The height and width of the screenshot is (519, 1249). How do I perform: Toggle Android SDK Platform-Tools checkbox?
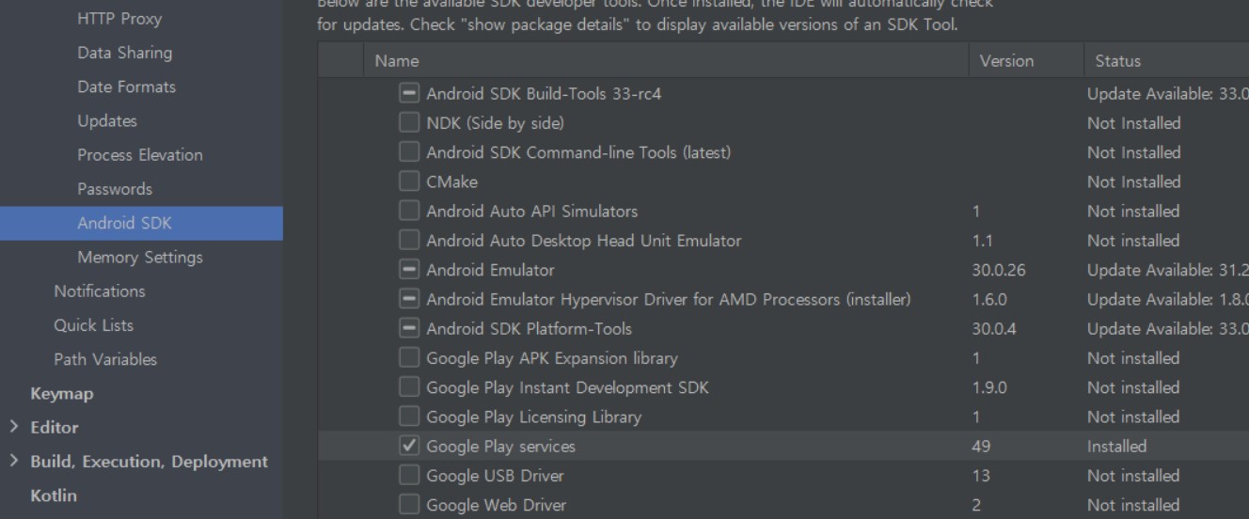(409, 328)
